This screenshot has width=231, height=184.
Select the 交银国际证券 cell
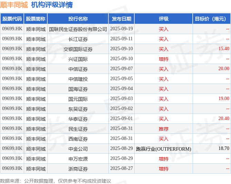pos(78,49)
